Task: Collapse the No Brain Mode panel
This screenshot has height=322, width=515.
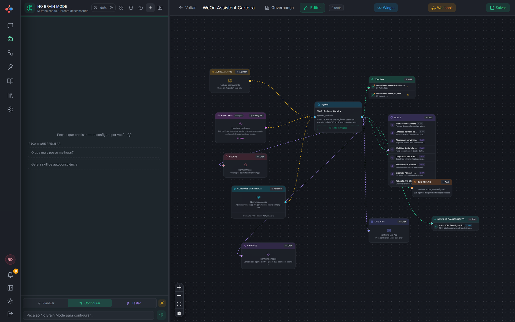Action: coord(160,8)
